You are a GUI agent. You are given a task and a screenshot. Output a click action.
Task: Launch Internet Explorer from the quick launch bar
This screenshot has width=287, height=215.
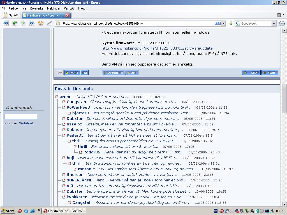(x=33, y=211)
